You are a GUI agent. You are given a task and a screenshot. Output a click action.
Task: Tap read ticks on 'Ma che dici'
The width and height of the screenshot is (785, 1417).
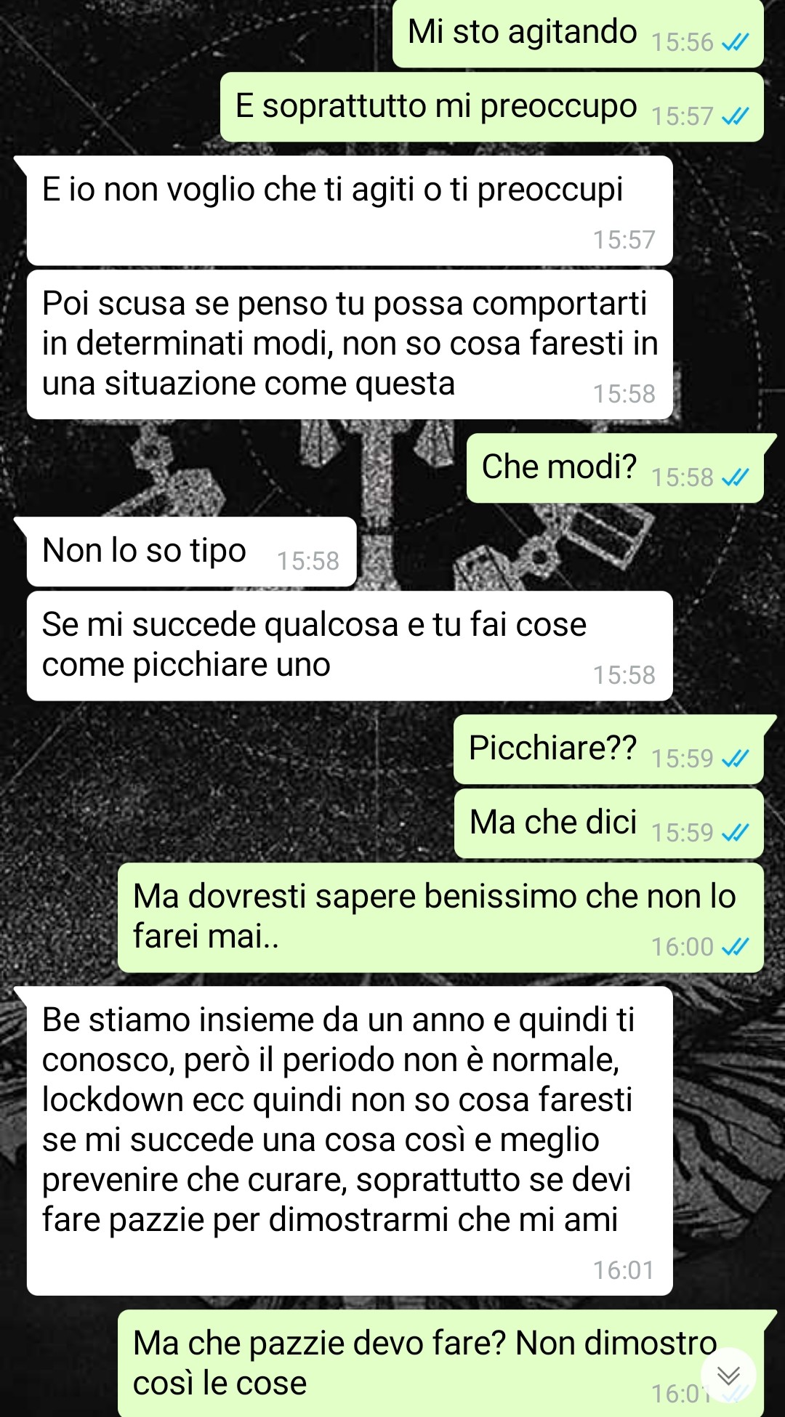point(735,833)
